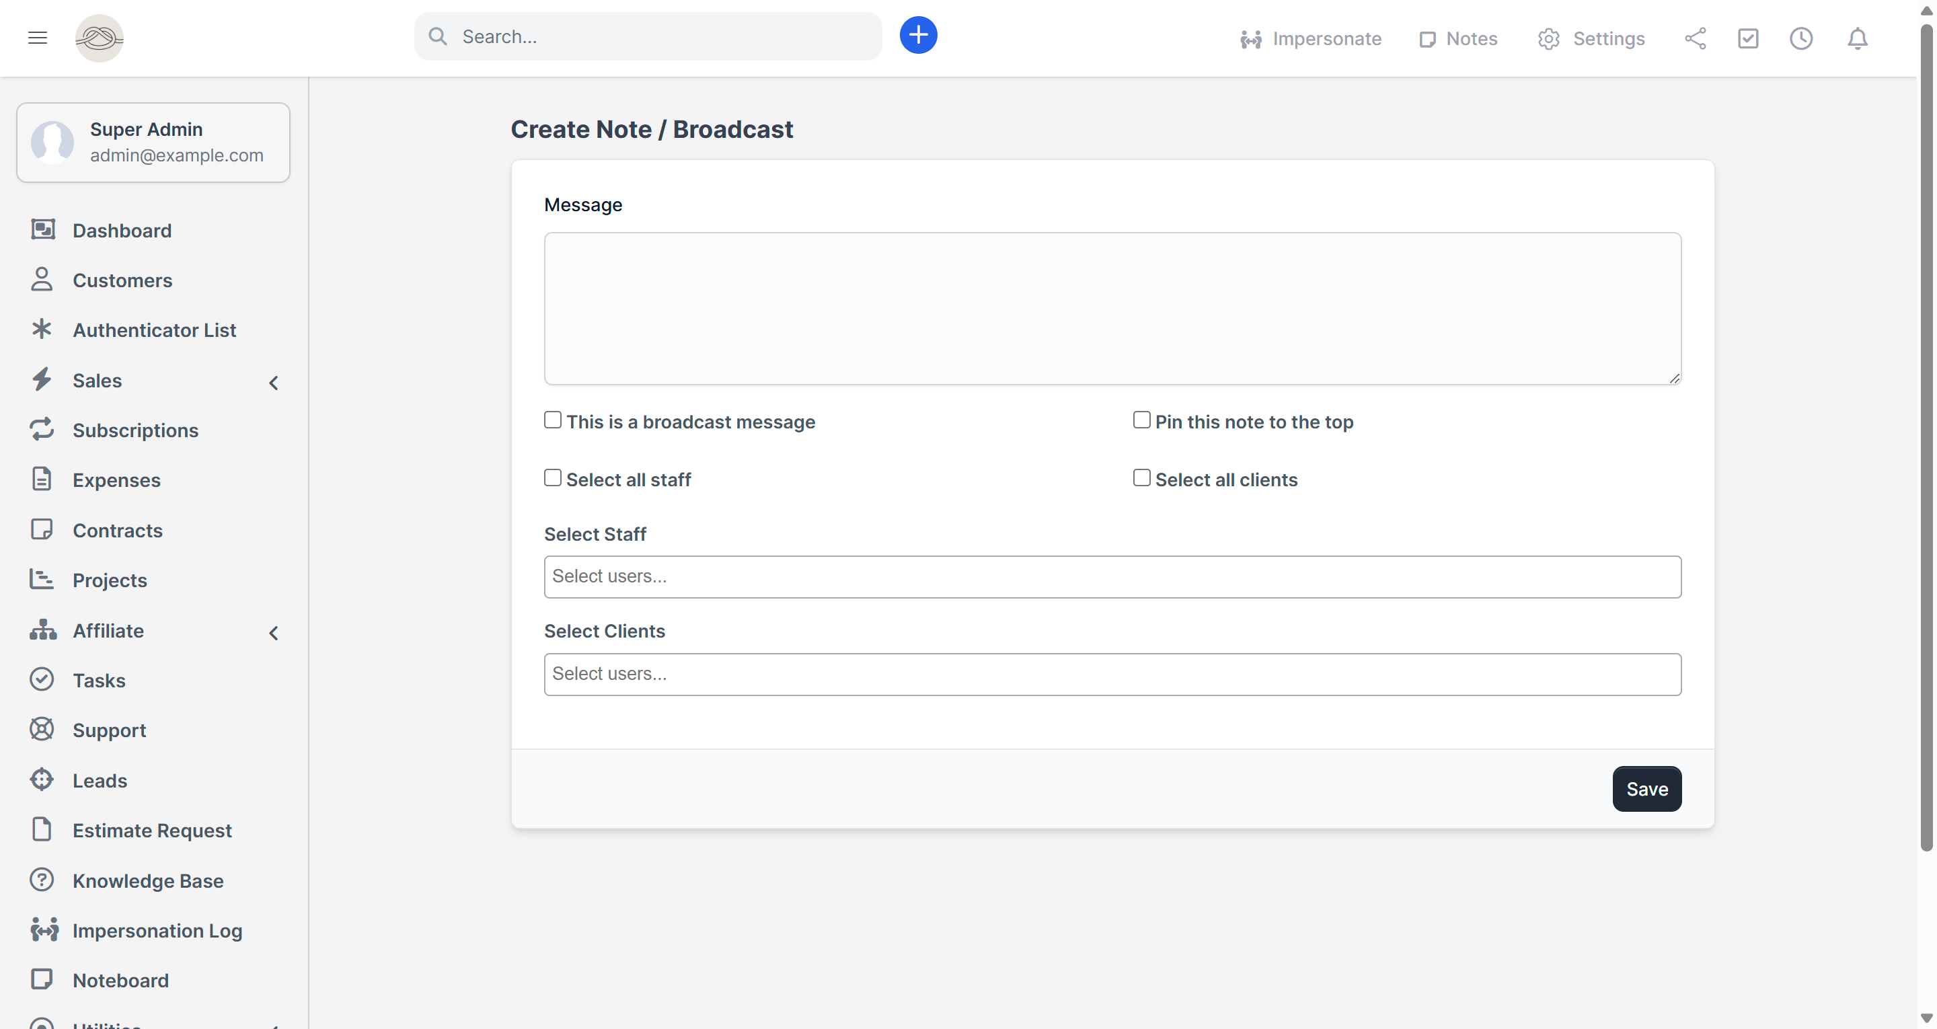The image size is (1937, 1029).
Task: Tick the 'Select all staff' checkbox
Action: click(x=553, y=478)
